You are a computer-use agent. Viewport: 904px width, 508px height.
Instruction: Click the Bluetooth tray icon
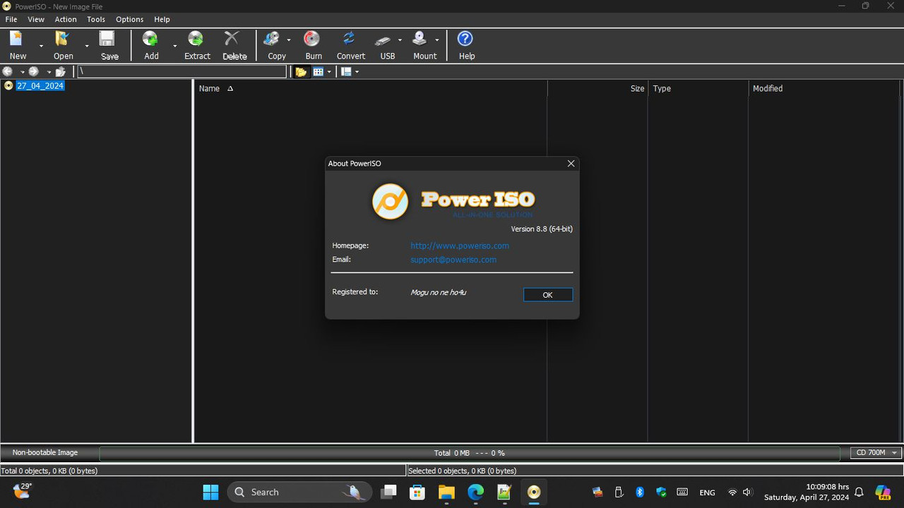pos(640,492)
